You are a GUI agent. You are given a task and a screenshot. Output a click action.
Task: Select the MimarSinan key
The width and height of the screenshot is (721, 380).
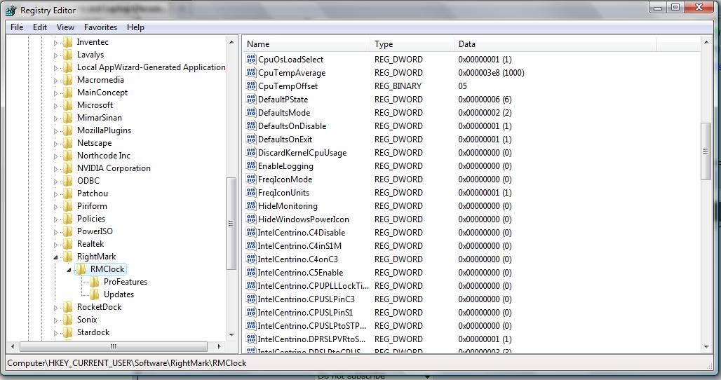tap(100, 118)
